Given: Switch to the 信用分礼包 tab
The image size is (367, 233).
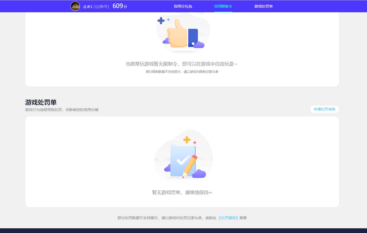Looking at the screenshot, I should click(x=183, y=6).
